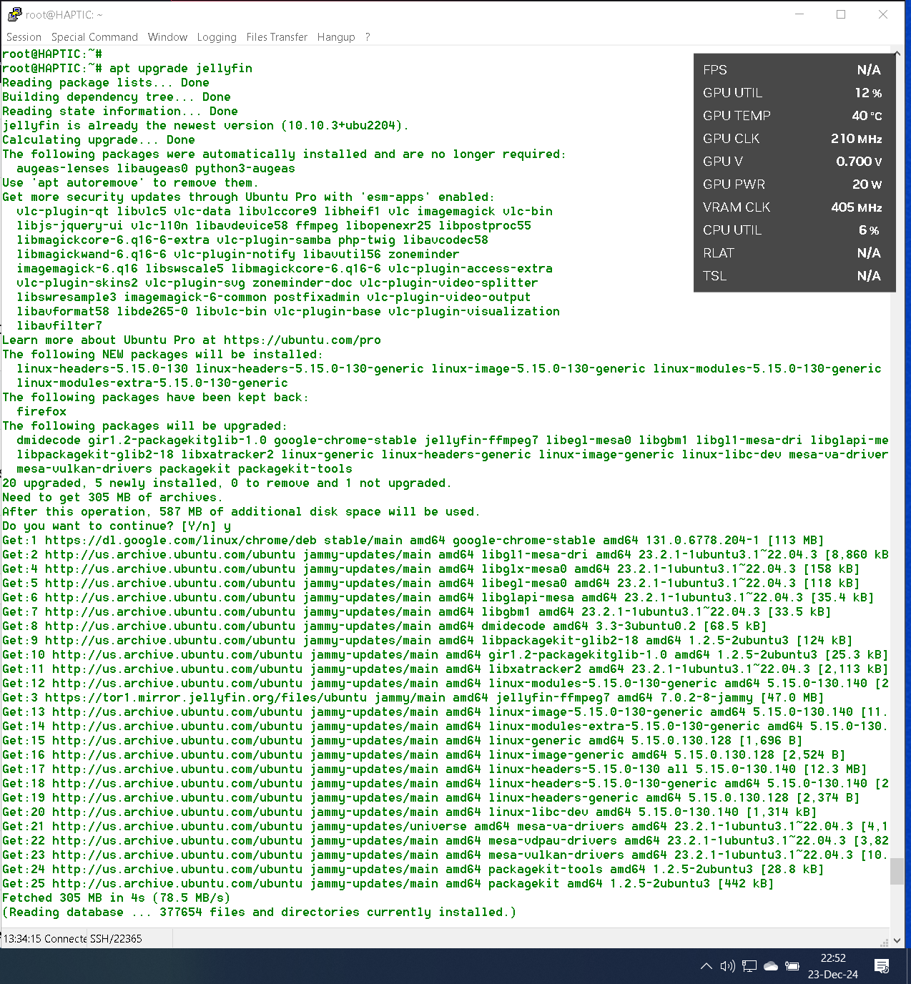Click the CPU UTIL 6 % overlay row
The width and height of the screenshot is (911, 984).
(x=792, y=230)
